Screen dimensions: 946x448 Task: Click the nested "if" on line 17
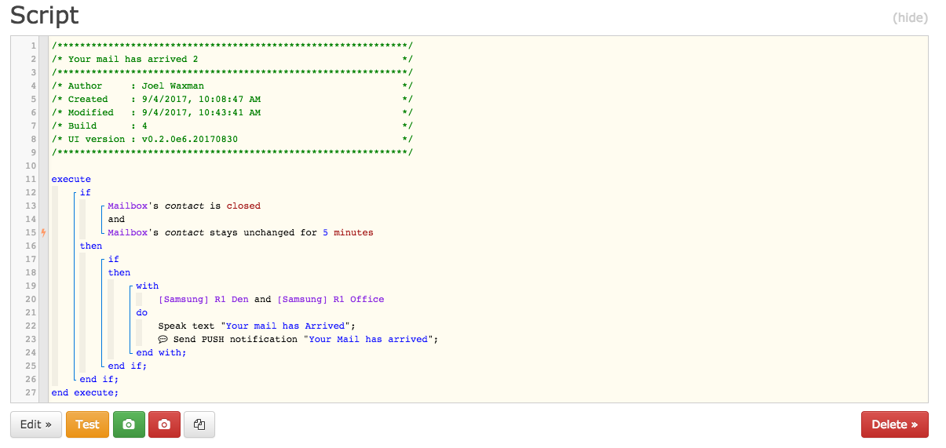[x=114, y=259]
